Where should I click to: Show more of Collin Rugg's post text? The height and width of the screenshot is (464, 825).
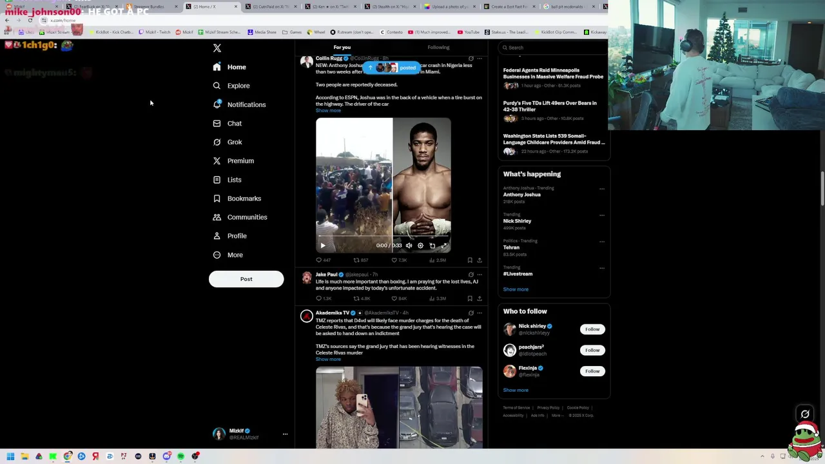[328, 111]
